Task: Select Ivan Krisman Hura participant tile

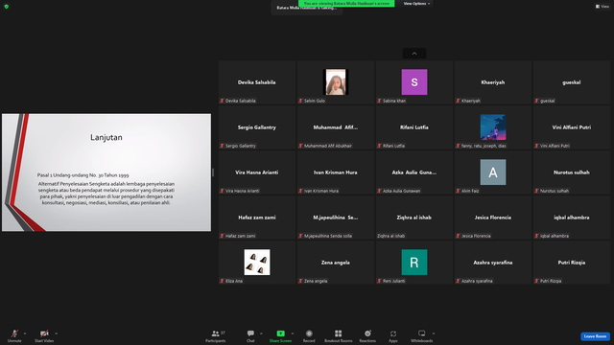Action: [336, 172]
